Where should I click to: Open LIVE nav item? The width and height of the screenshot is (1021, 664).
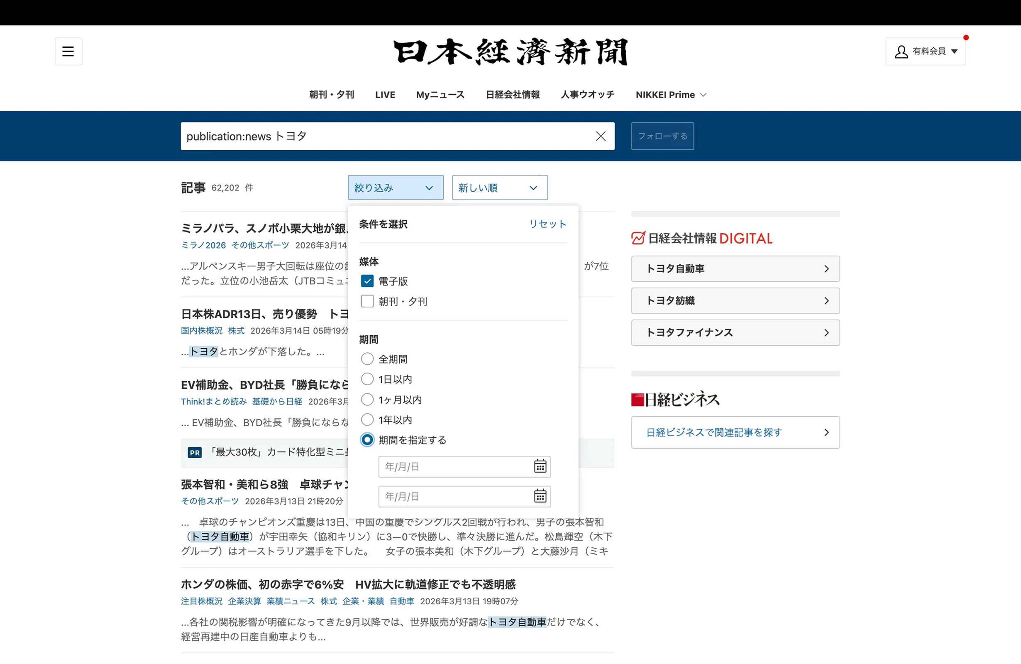(385, 95)
